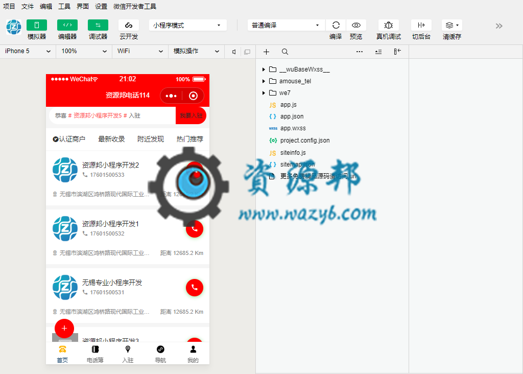Tap the 我要入驻 button
The height and width of the screenshot is (374, 523).
191,115
